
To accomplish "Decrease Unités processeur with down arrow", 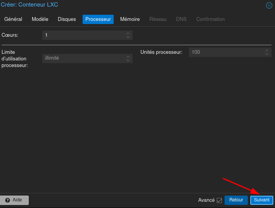I will (x=267, y=54).
